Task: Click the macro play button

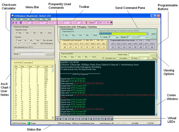Action: [x=101, y=22]
